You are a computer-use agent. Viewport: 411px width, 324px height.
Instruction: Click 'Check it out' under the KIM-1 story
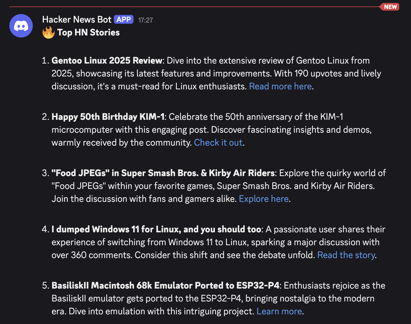coord(218,142)
